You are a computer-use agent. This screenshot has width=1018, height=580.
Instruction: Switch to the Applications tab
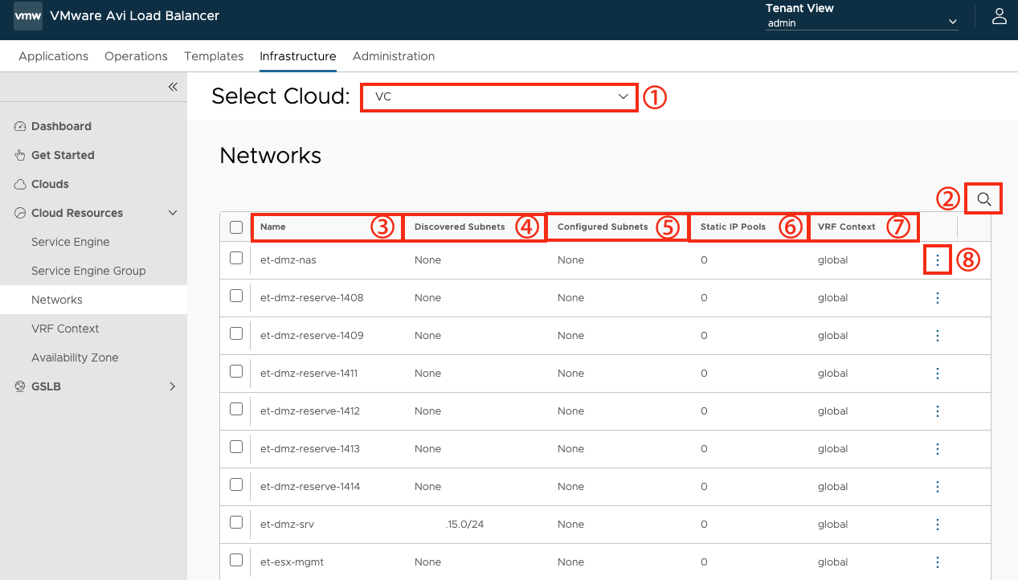[x=53, y=56]
